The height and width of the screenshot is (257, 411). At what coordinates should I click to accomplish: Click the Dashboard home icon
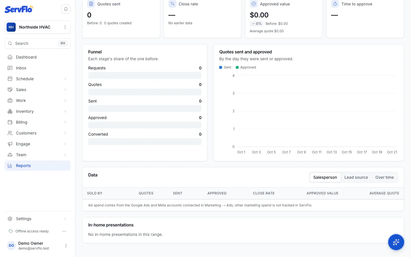pyautogui.click(x=10, y=57)
